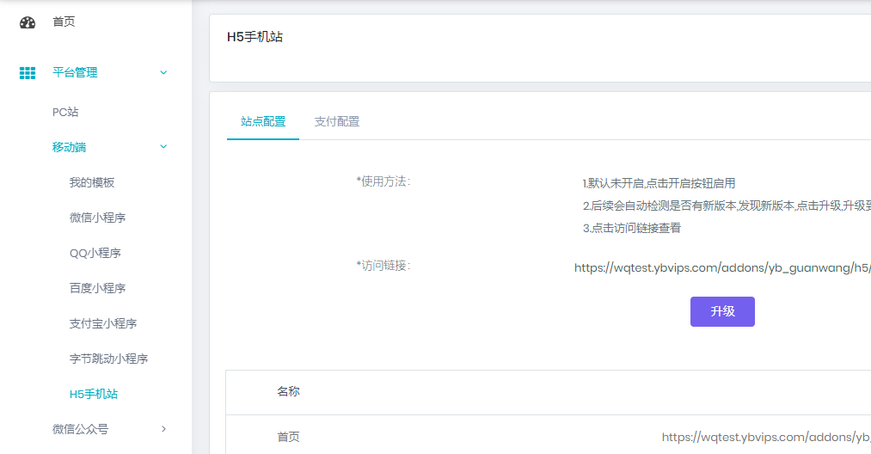Open 我的模板 menu item
Image resolution: width=871 pixels, height=454 pixels.
[x=92, y=182]
